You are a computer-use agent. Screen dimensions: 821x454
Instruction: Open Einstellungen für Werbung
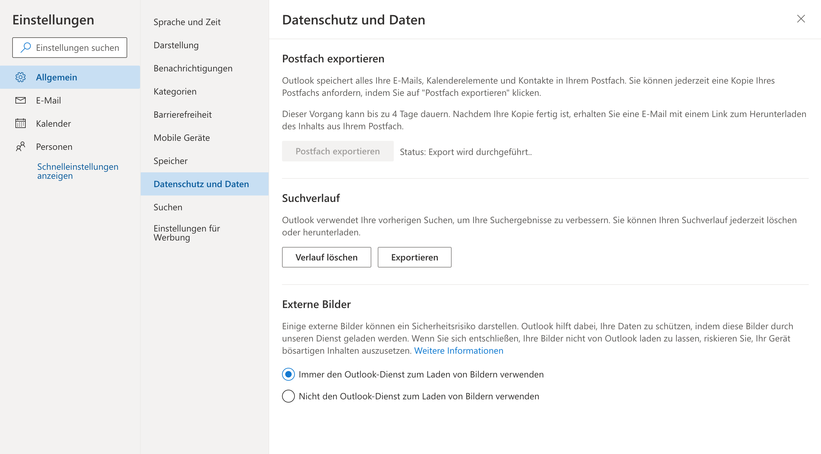point(205,233)
